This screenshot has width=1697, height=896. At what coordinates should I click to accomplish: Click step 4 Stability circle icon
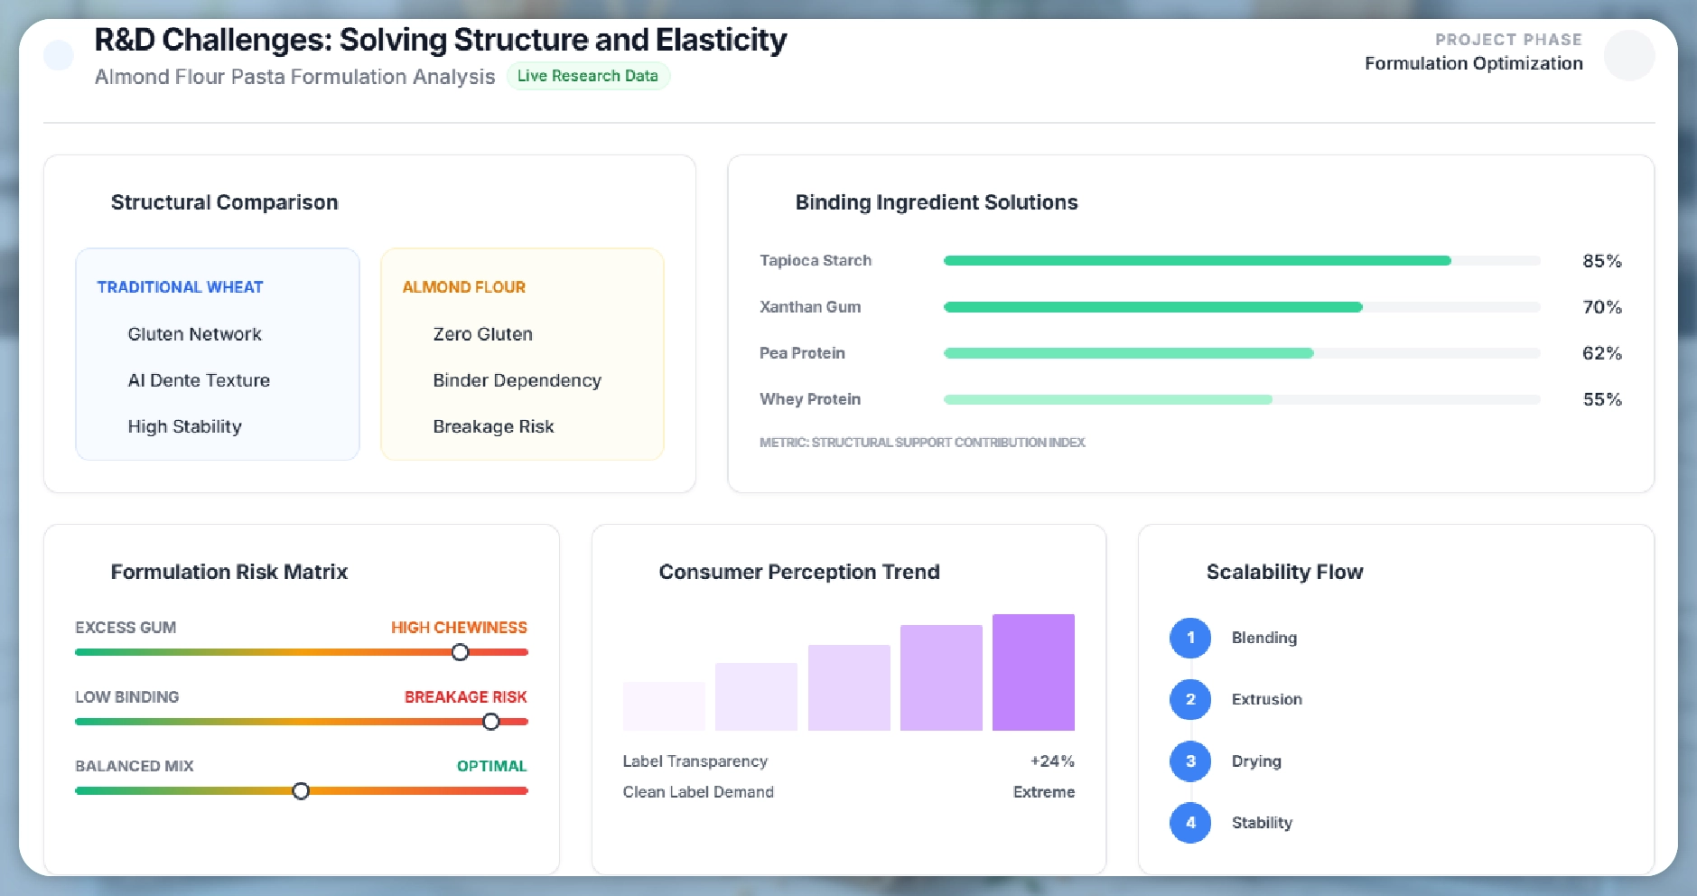(1189, 823)
